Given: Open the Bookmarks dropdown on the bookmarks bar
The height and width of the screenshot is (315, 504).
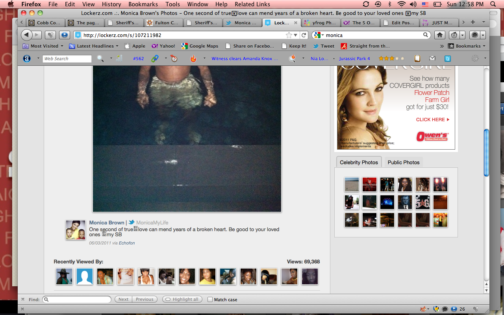Looking at the screenshot, I should point(467,46).
